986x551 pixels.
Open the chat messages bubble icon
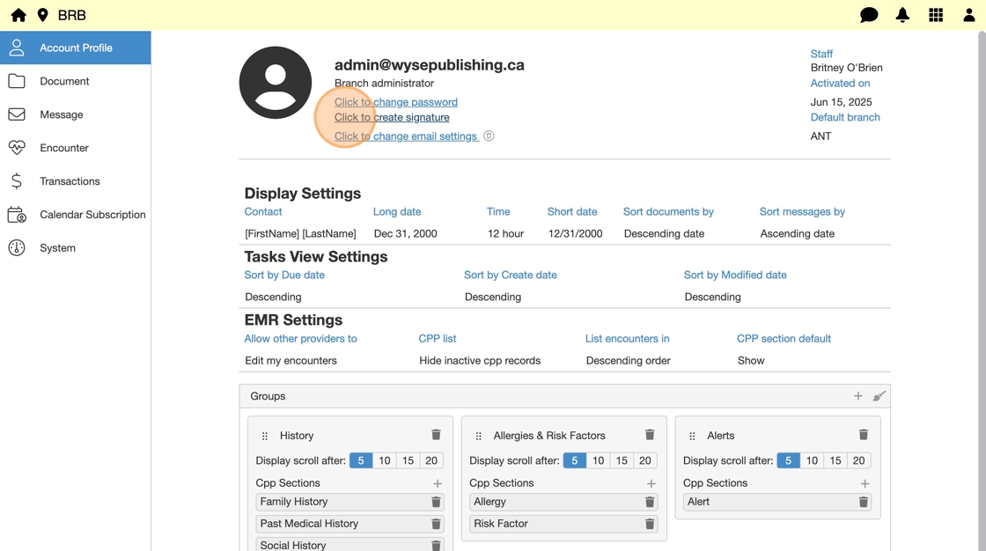[x=869, y=15]
